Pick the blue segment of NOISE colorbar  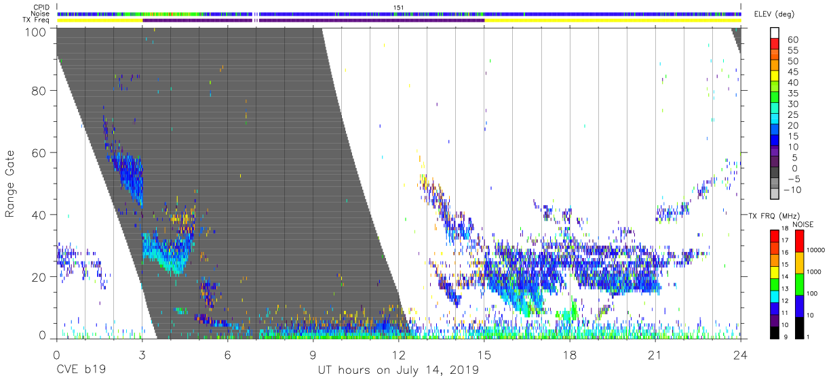click(799, 305)
